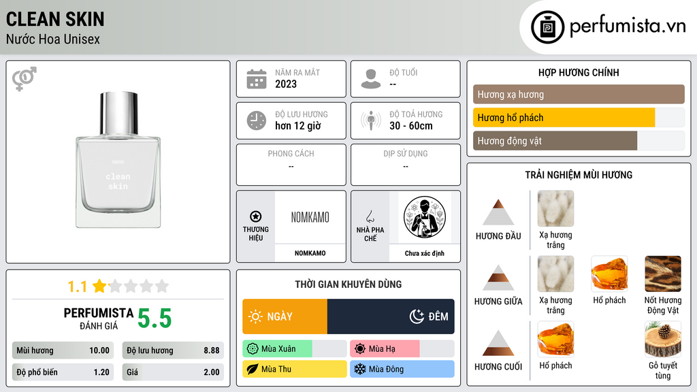Click the hơn 12 giờ longevity value
This screenshot has width=697, height=392.
(298, 126)
